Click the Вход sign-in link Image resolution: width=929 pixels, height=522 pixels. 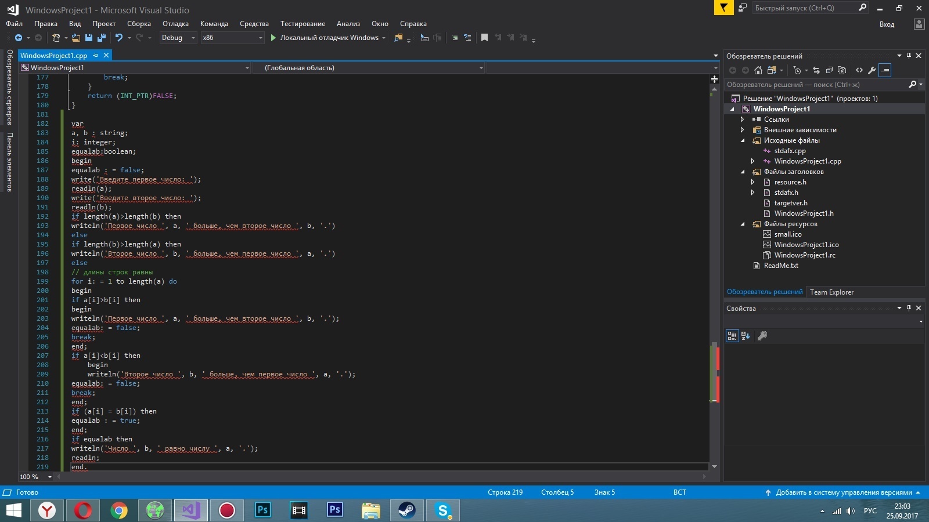[x=887, y=24]
